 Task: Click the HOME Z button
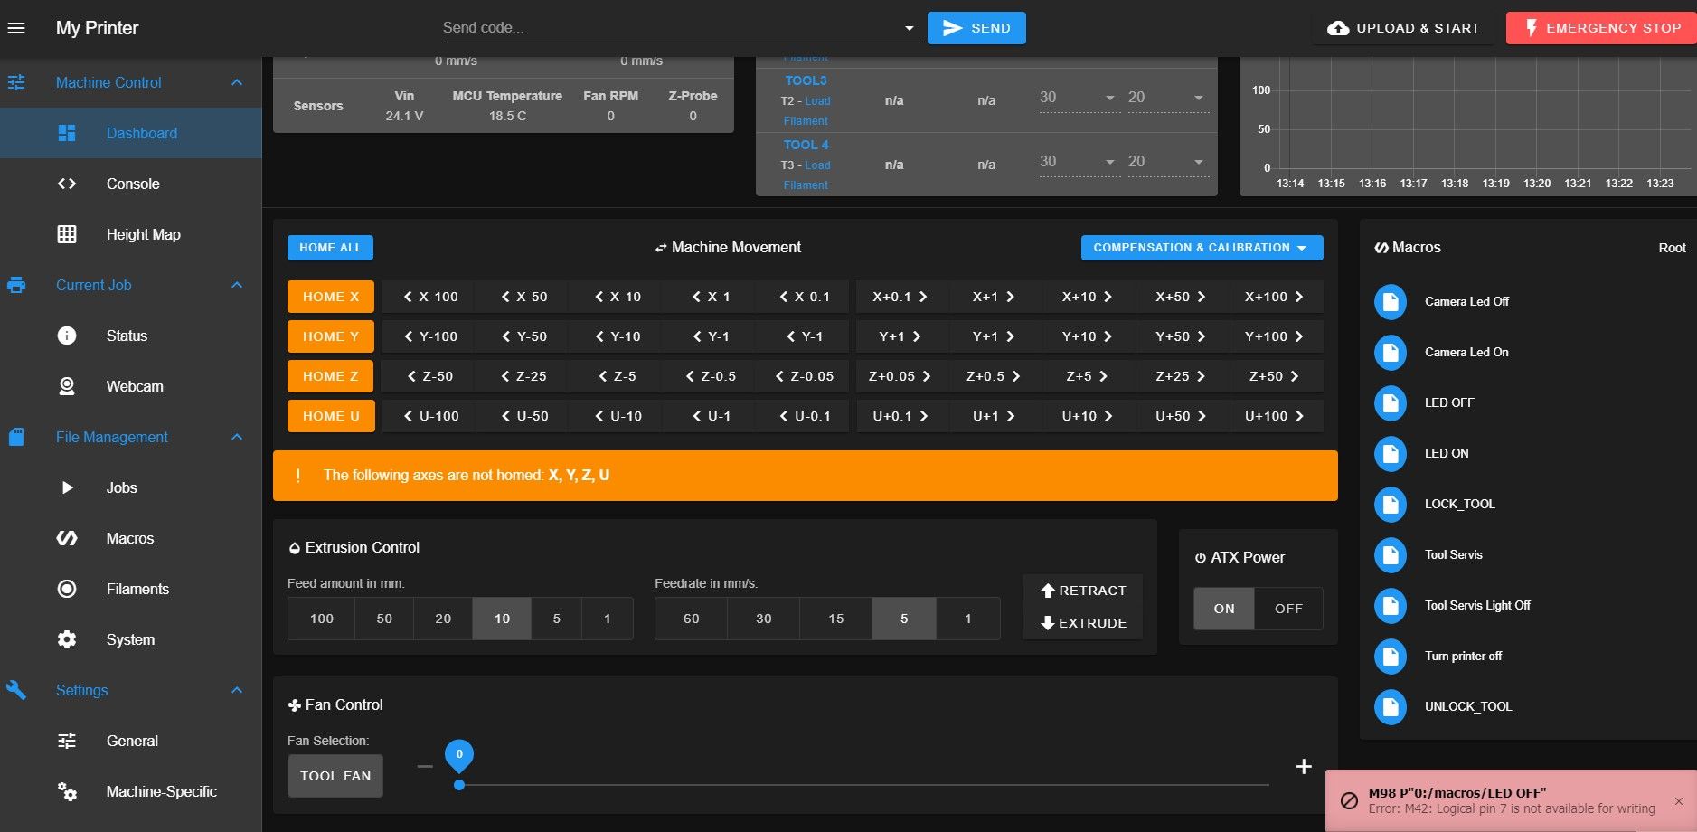[x=331, y=376]
